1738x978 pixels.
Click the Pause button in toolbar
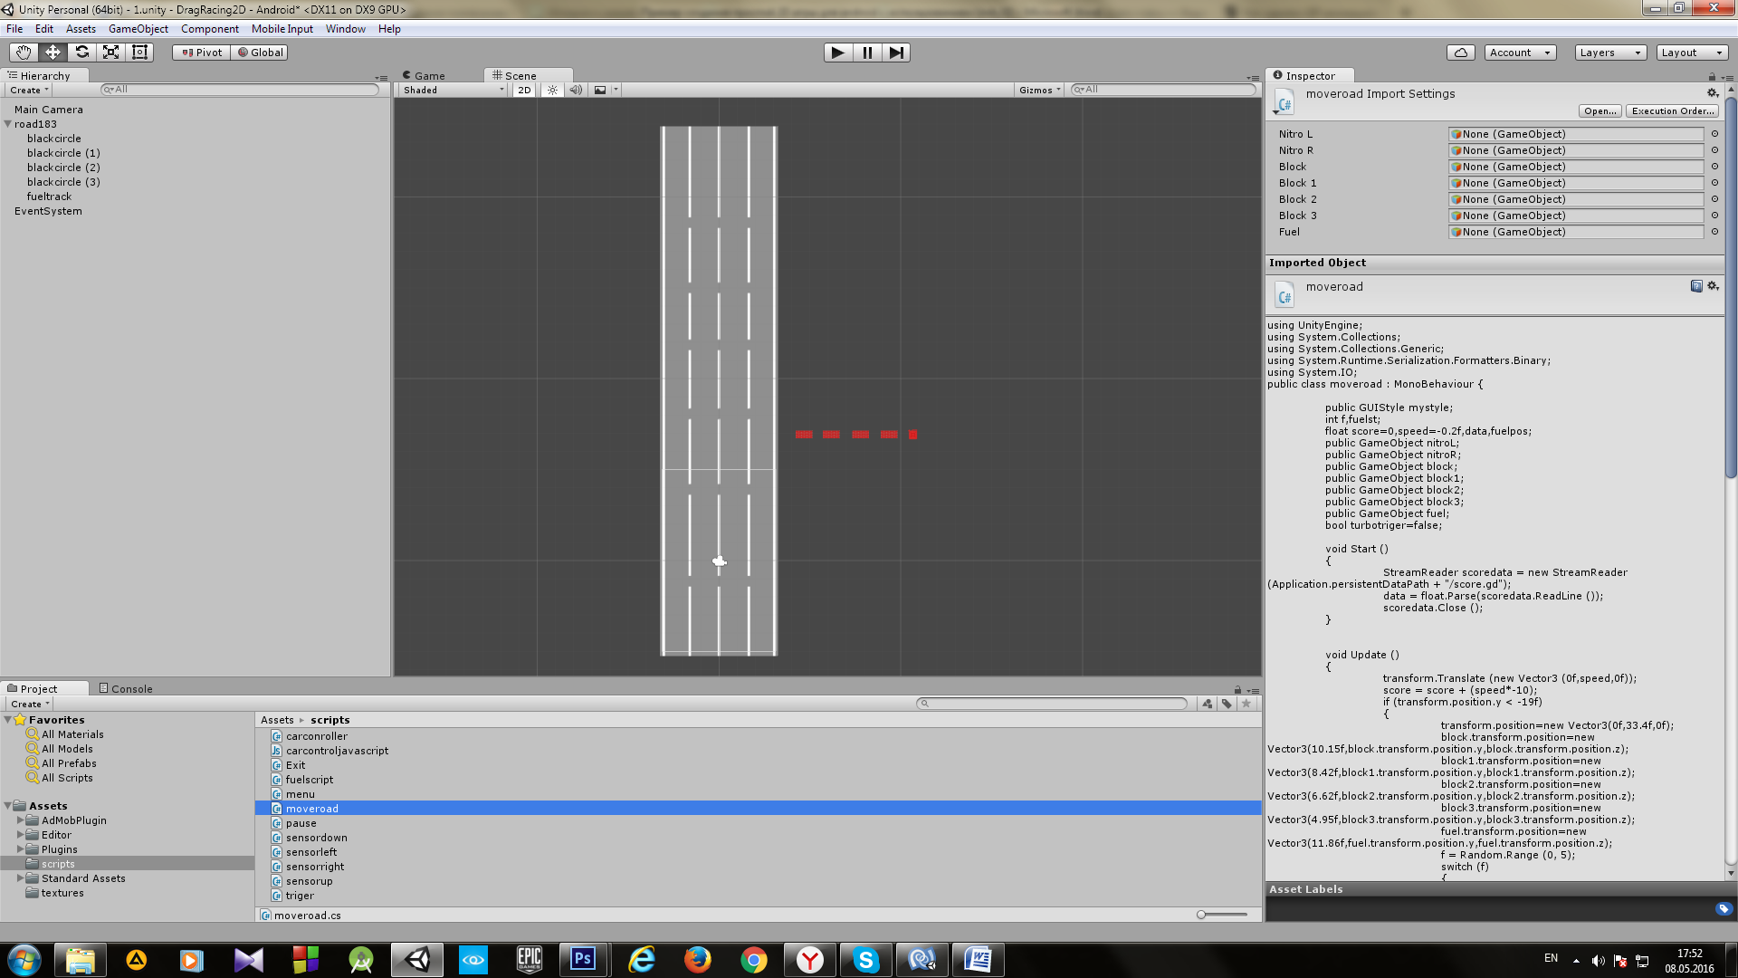(x=866, y=53)
